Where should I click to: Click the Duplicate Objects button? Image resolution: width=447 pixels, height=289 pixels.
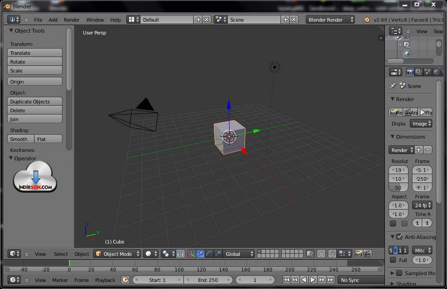[x=35, y=101]
